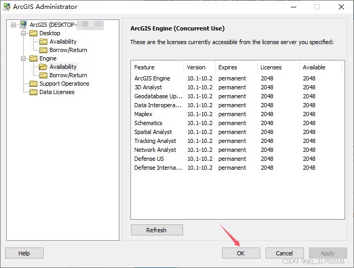The height and width of the screenshot is (268, 354).
Task: Click the grayed-out Apply button
Action: coord(328,253)
